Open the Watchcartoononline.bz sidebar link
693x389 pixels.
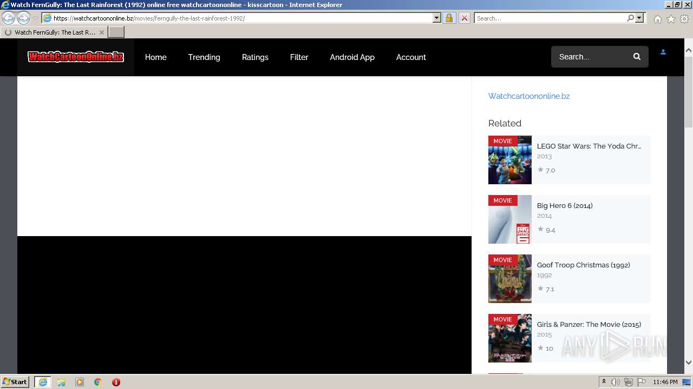(529, 96)
